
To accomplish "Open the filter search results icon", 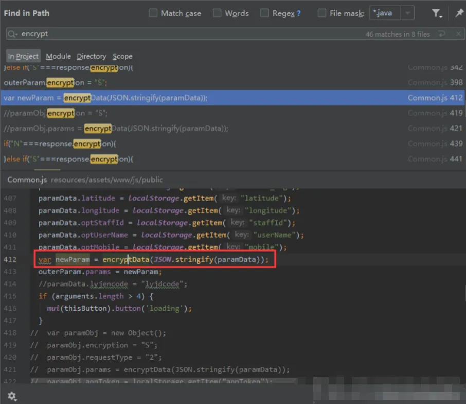I will tap(436, 13).
